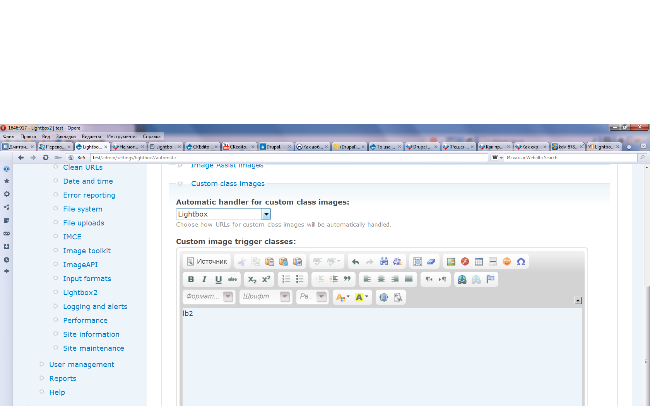Toggle italic text style
Image resolution: width=650 pixels, height=406 pixels.
point(204,279)
